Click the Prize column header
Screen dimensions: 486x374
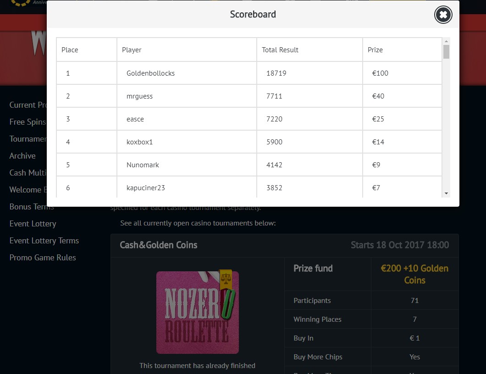click(x=375, y=50)
